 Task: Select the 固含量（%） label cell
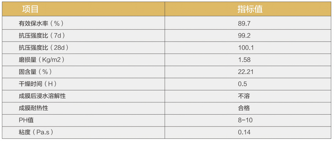click(x=35, y=72)
